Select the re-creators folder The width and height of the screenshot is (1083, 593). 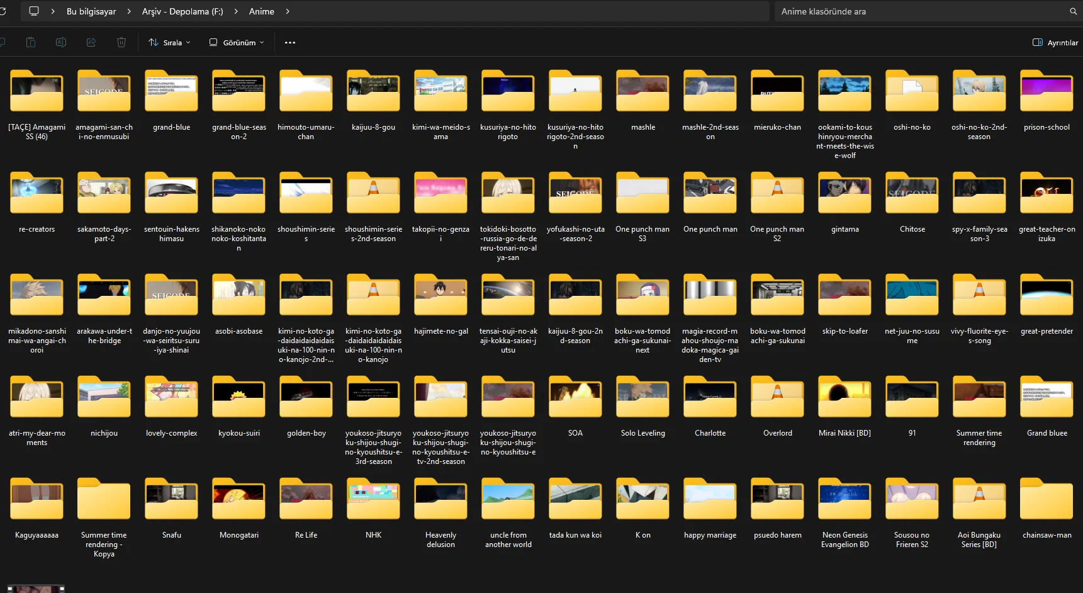36,203
